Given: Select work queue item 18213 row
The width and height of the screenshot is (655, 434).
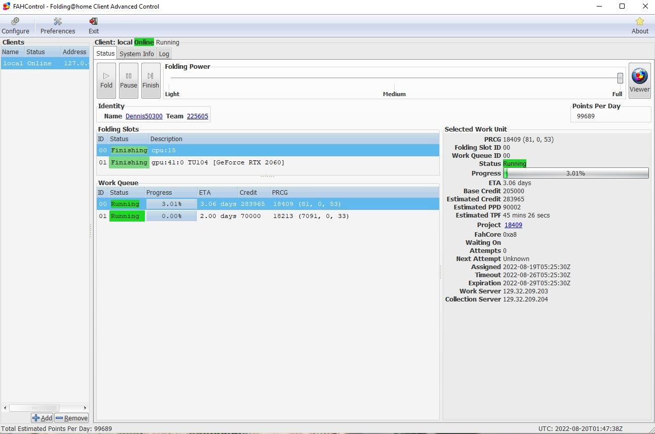Looking at the screenshot, I should point(268,216).
